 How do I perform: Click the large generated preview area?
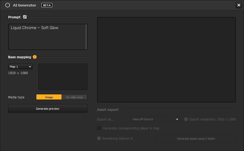click(166, 60)
